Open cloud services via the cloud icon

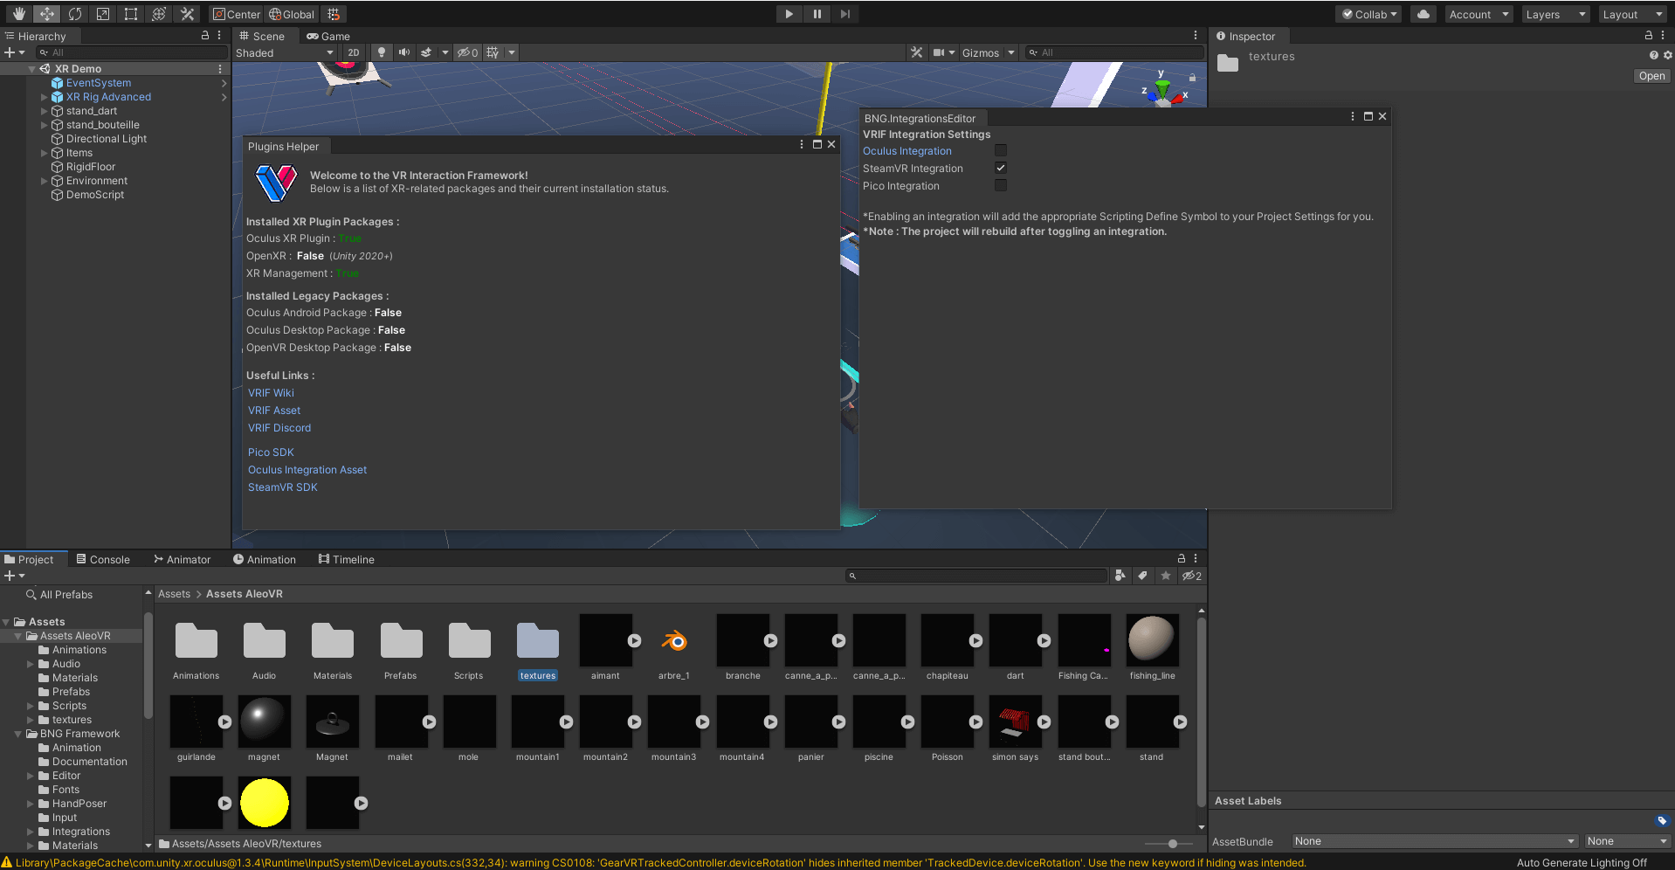coord(1423,14)
